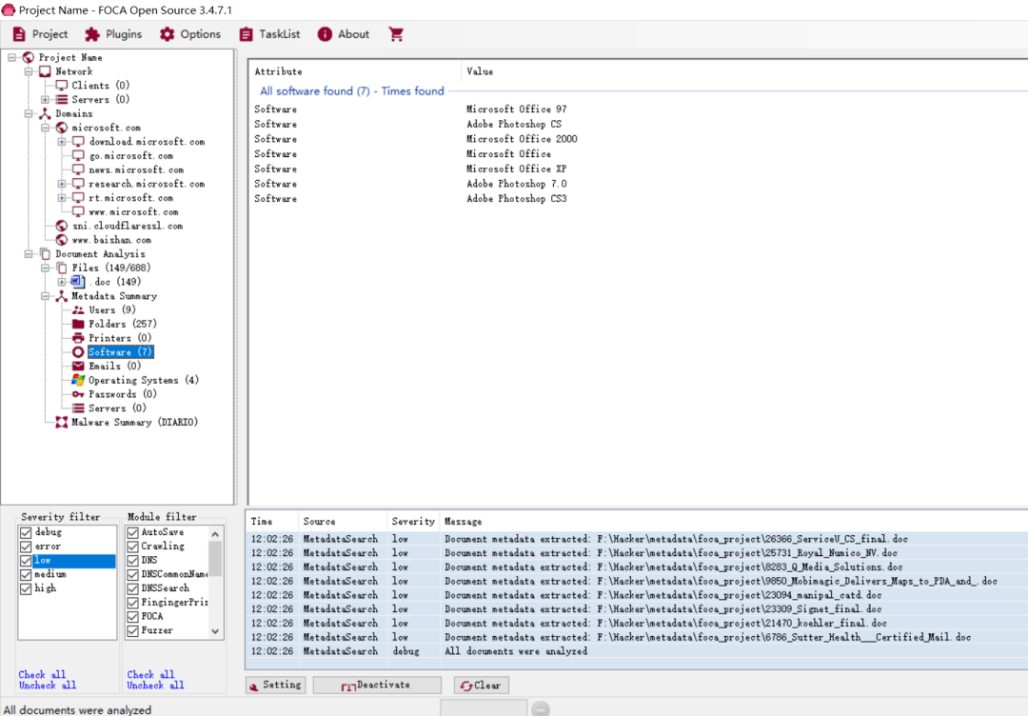Clear the log with Clear button
The image size is (1028, 716).
coord(482,686)
